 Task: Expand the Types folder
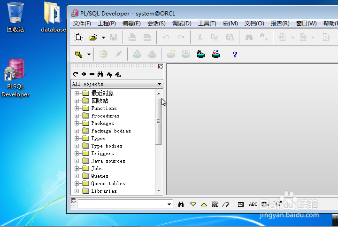pos(77,138)
